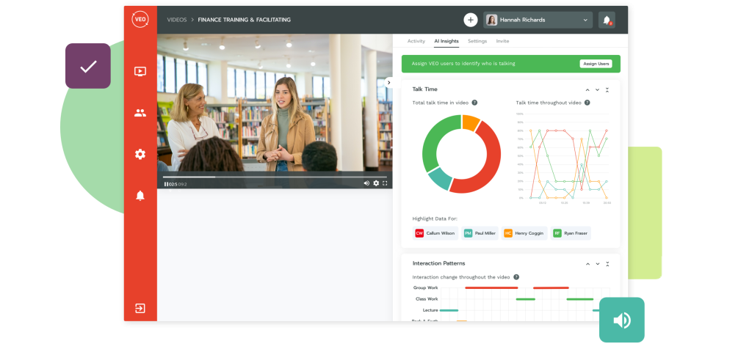Pause the video playback
This screenshot has width=752, height=349.
point(165,184)
